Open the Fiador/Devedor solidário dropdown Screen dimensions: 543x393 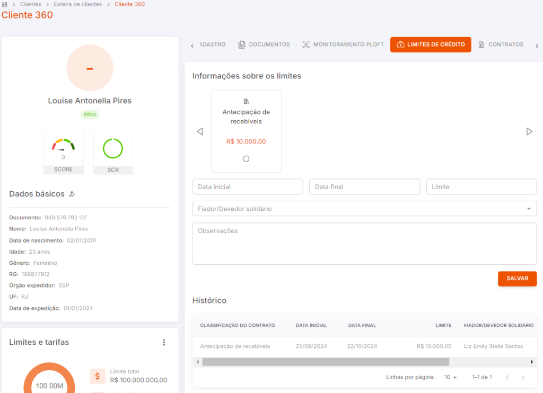(x=365, y=209)
